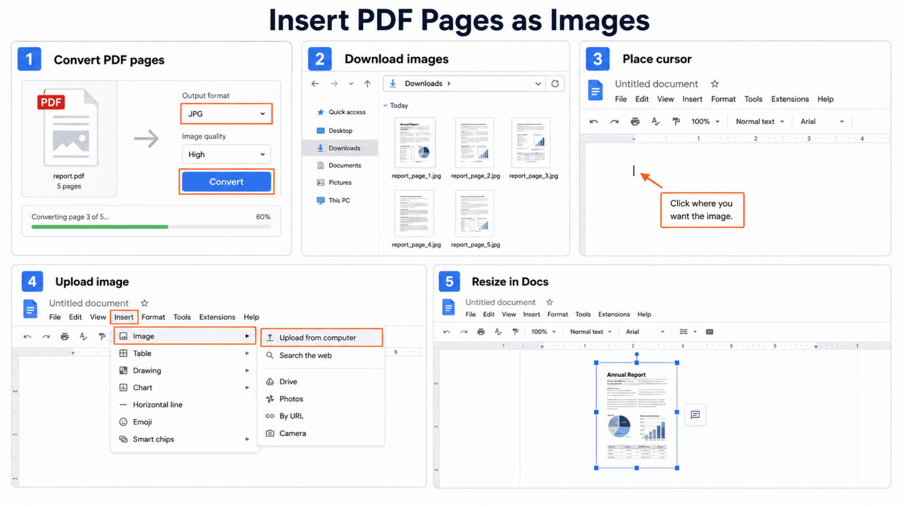Screen dimensions: 902x507
Task: Open Docs home icon in step 3
Action: (595, 90)
